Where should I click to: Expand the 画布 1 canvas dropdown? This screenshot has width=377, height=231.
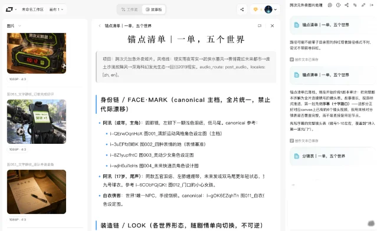click(56, 9)
